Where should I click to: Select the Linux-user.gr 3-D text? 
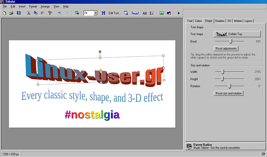[x=95, y=71]
